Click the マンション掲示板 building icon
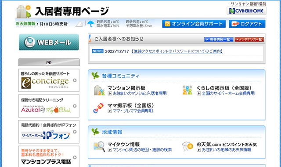281x167 pixels. [x=99, y=90]
